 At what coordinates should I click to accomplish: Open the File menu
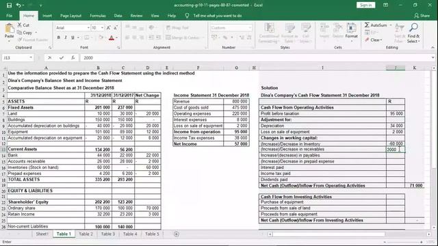click(9, 16)
